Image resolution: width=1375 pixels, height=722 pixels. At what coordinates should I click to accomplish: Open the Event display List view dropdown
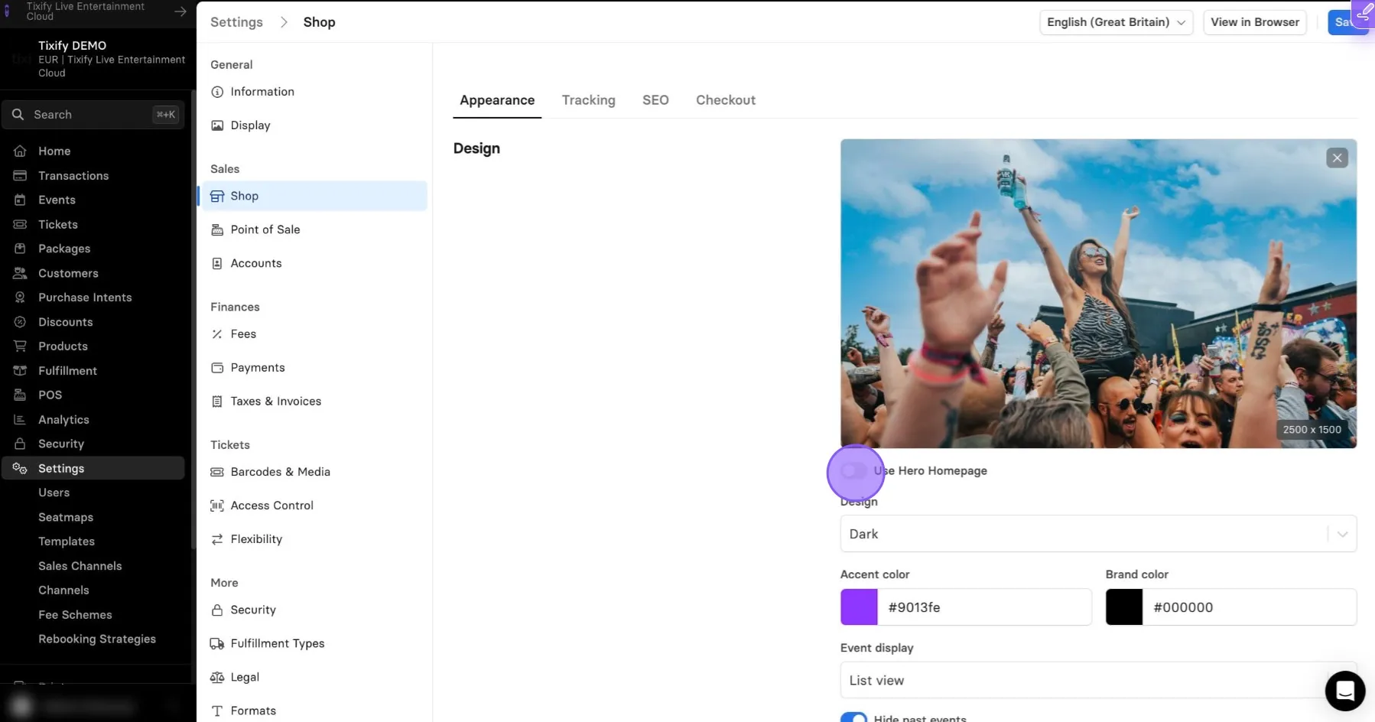point(1098,680)
